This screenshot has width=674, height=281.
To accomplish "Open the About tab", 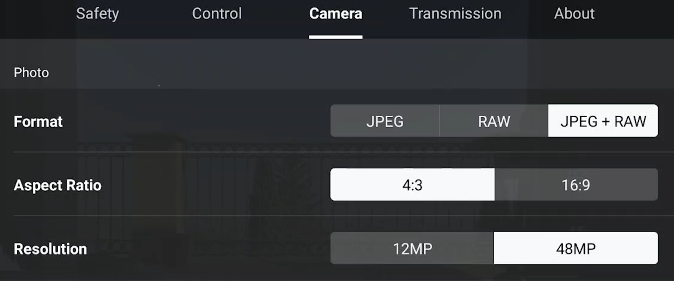I will (x=574, y=14).
